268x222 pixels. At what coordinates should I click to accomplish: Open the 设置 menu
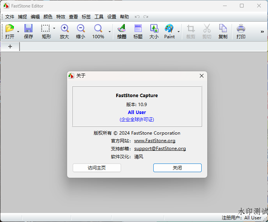[112, 17]
